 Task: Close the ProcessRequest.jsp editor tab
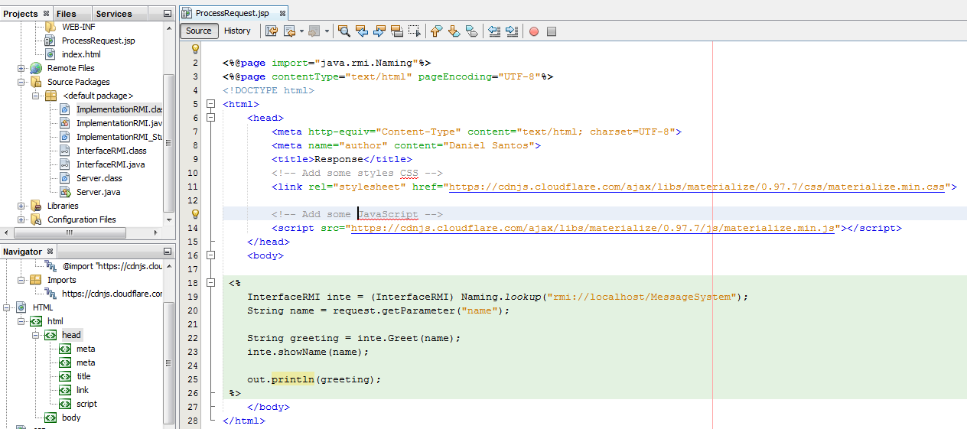click(282, 14)
